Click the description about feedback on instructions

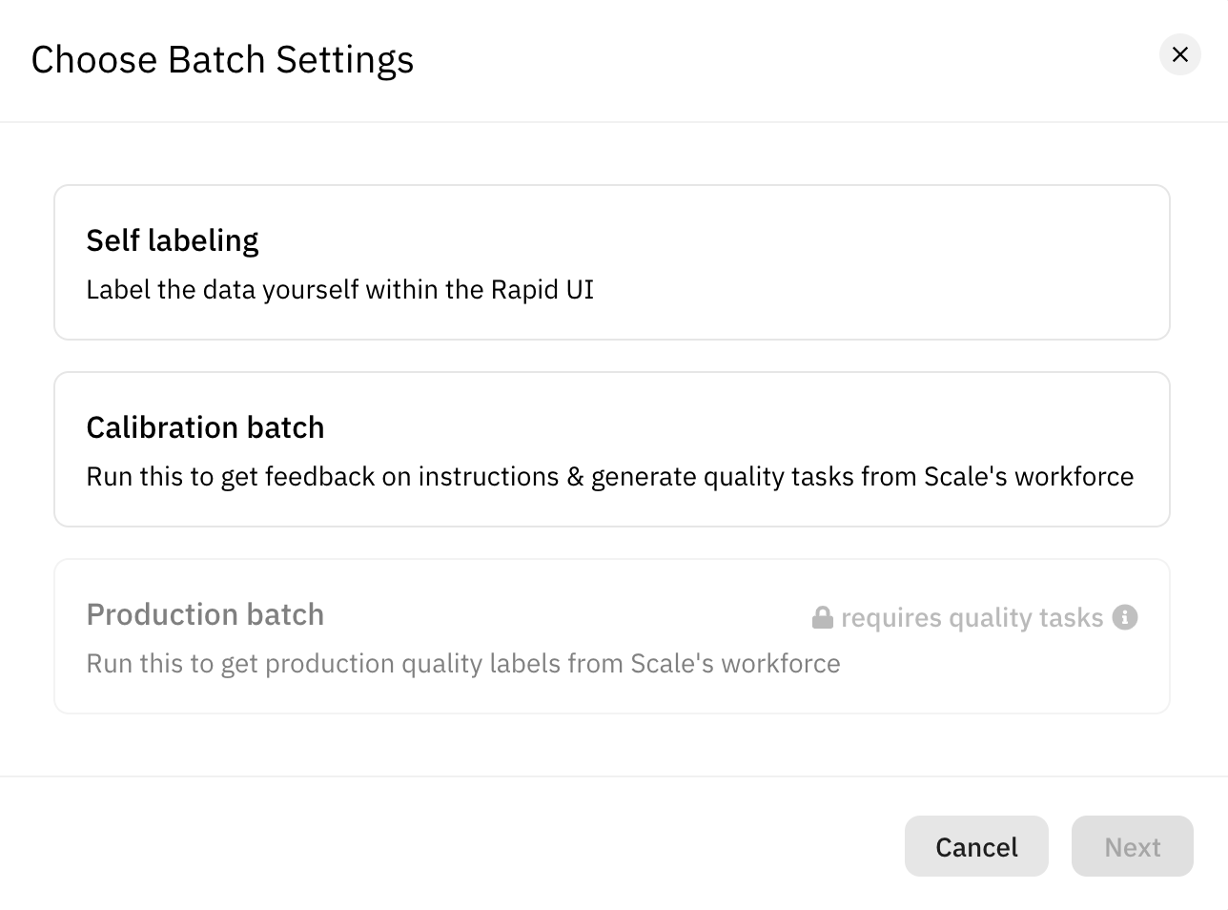coord(609,477)
